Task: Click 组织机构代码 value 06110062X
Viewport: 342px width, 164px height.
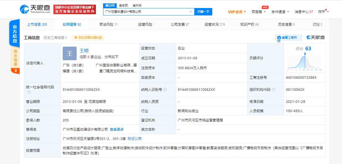Action: coord(295,90)
